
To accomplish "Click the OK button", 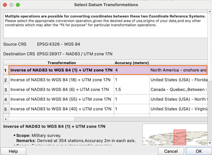I will [199, 151].
